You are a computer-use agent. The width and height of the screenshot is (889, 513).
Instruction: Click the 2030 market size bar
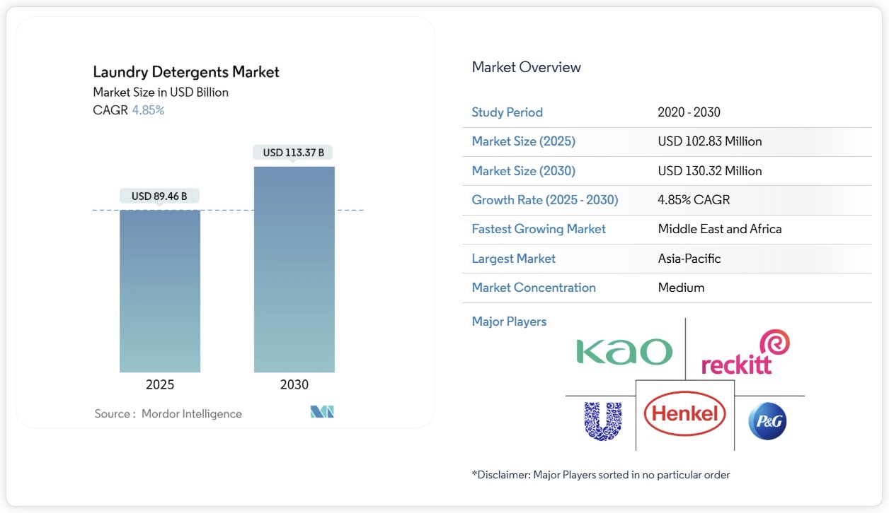[x=294, y=269]
